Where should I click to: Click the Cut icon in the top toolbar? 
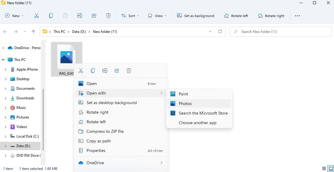[37, 16]
